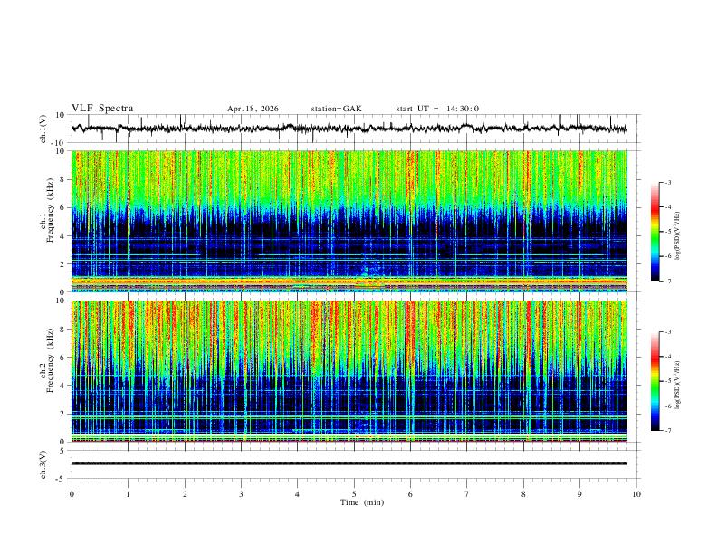Image resolution: width=717 pixels, height=554 pixels.
Task: Click the ch.1 spectrogram at 8 kHz region
Action: pyautogui.click(x=349, y=179)
